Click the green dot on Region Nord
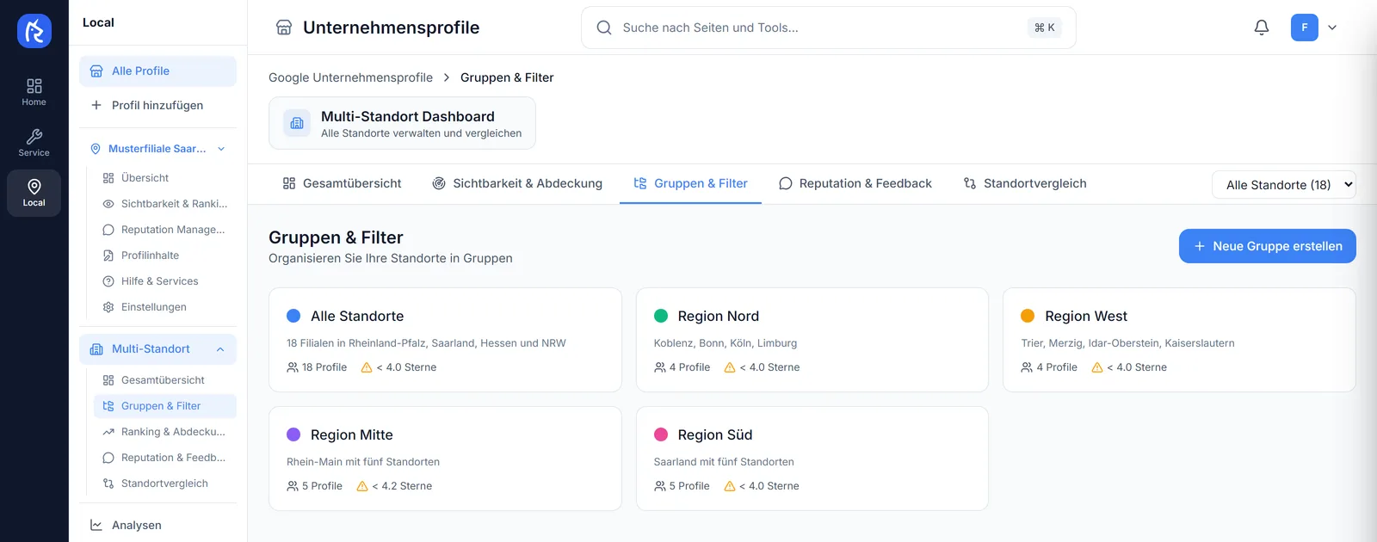Image resolution: width=1377 pixels, height=542 pixels. click(661, 316)
